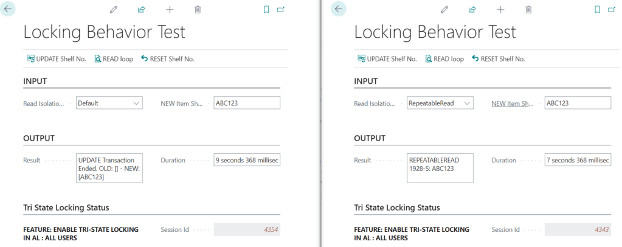Click the back arrow in the left window
622x247 pixels.
(x=8, y=9)
